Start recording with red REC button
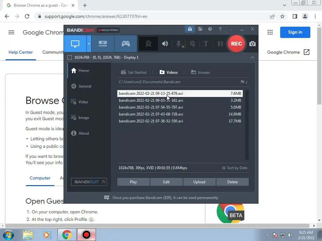Screen dimensions: 322x241 pos(236,44)
